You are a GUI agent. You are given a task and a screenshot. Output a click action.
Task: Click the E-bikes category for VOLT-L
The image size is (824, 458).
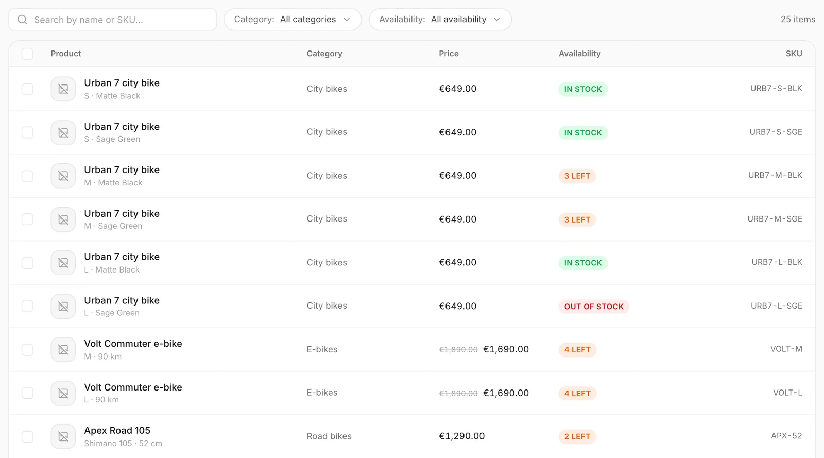(x=322, y=393)
